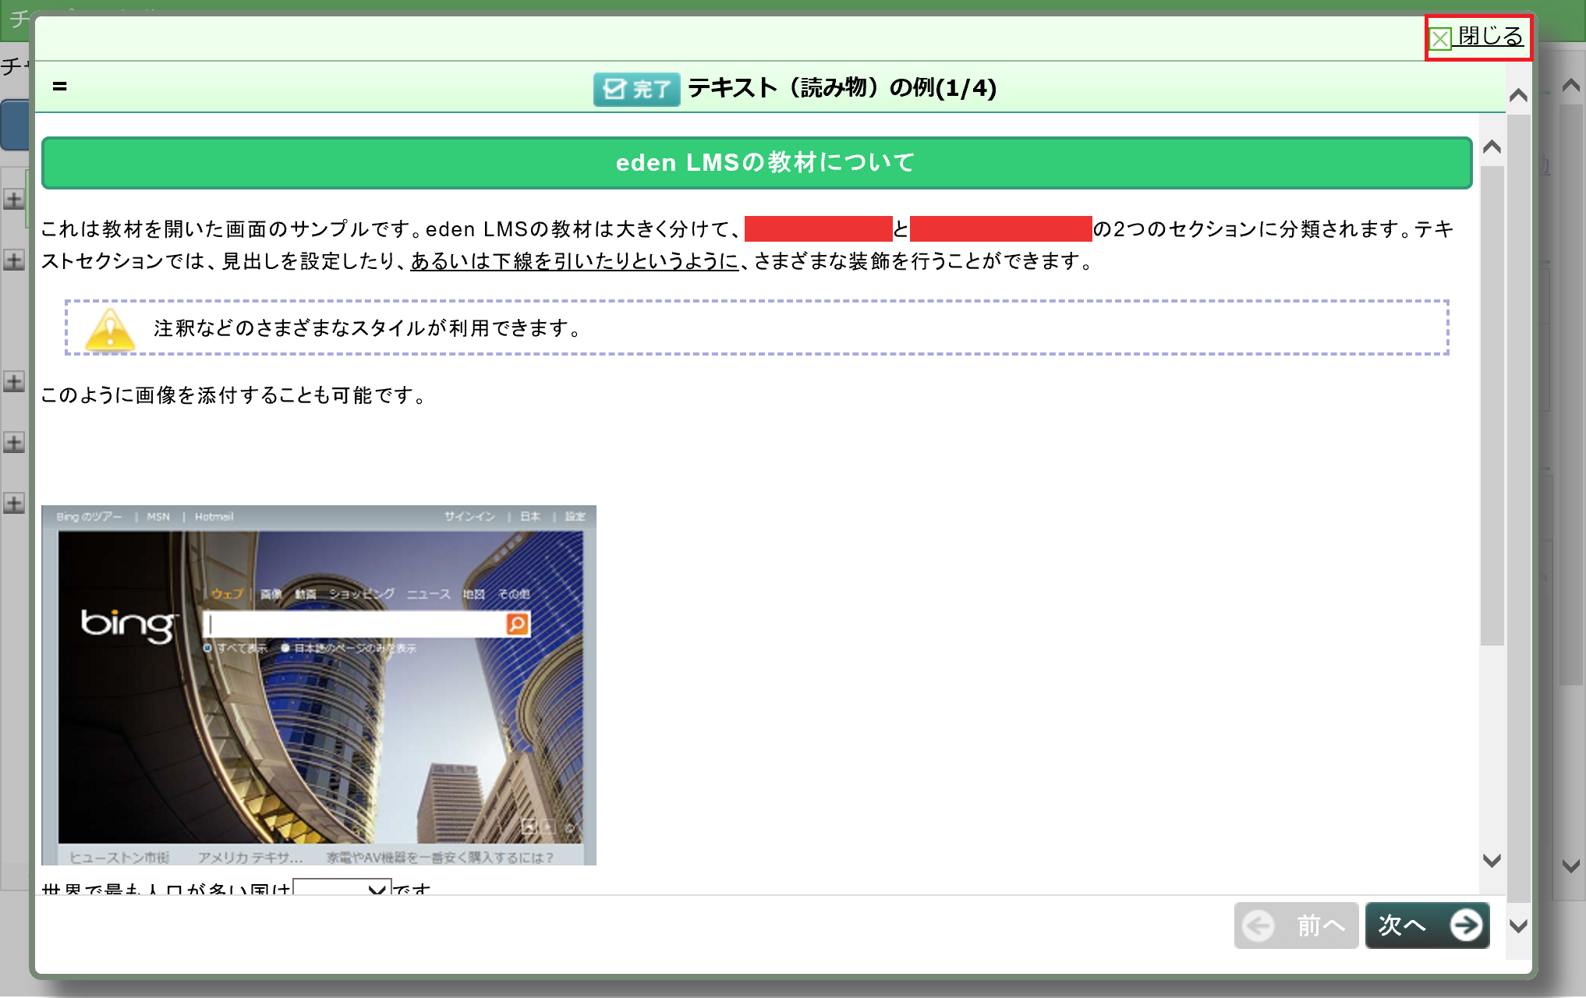The width and height of the screenshot is (1586, 998).
Task: Close the lesson dialog via 閉じる link
Action: click(x=1478, y=37)
